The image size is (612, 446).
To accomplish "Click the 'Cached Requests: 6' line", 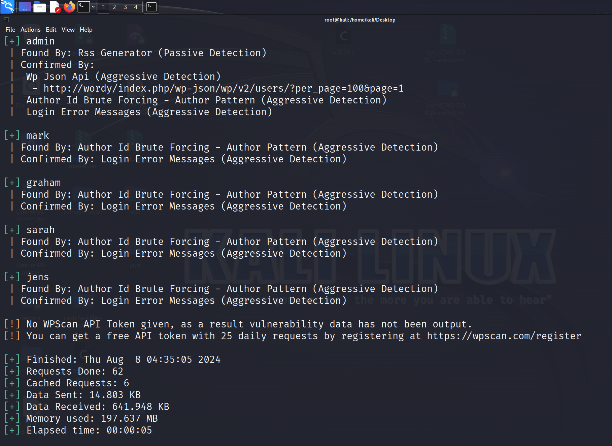I will 67,383.
